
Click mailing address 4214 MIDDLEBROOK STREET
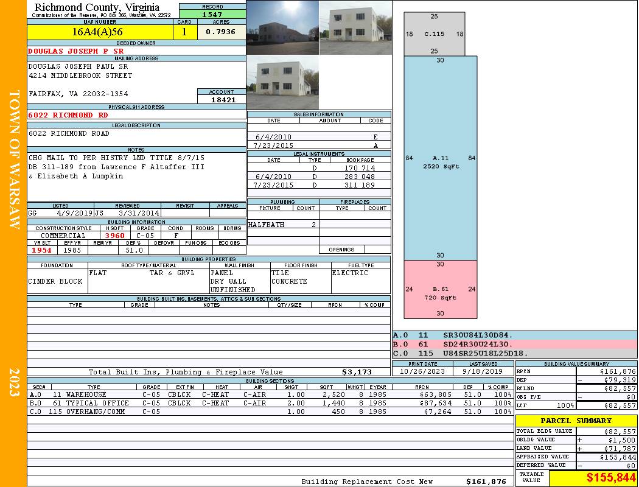pyautogui.click(x=80, y=76)
